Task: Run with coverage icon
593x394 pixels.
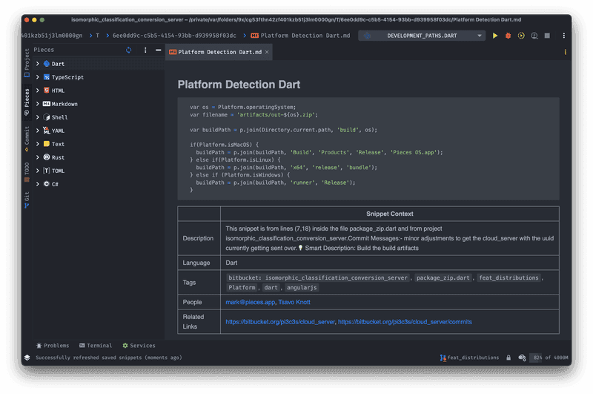Action: point(521,36)
